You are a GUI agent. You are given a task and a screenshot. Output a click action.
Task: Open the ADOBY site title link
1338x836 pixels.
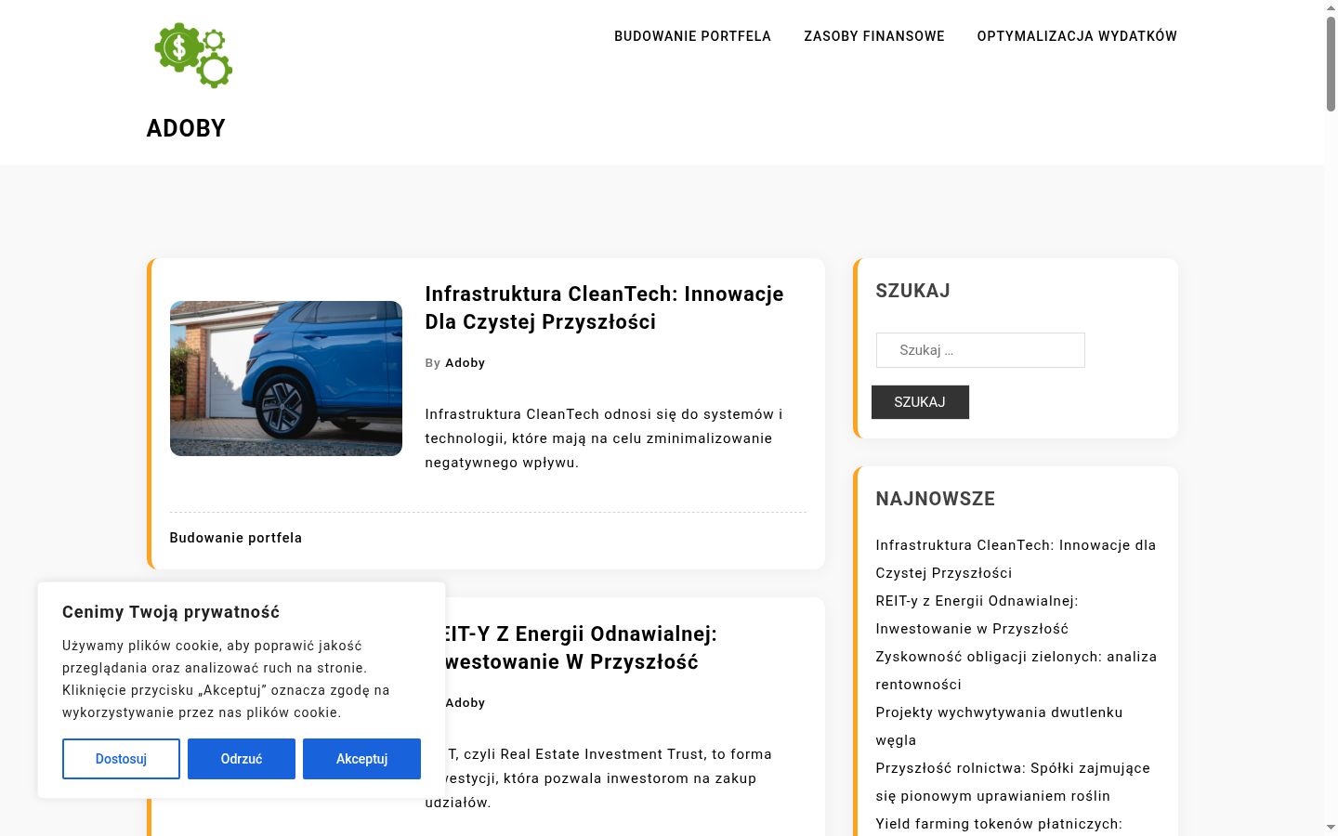pyautogui.click(x=186, y=128)
